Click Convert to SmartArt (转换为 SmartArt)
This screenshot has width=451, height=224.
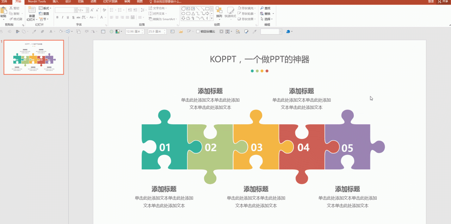(163, 19)
